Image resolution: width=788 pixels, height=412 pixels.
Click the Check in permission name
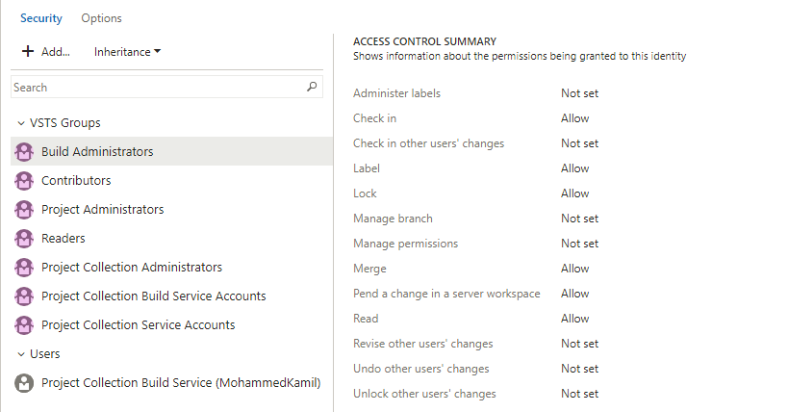click(x=375, y=118)
